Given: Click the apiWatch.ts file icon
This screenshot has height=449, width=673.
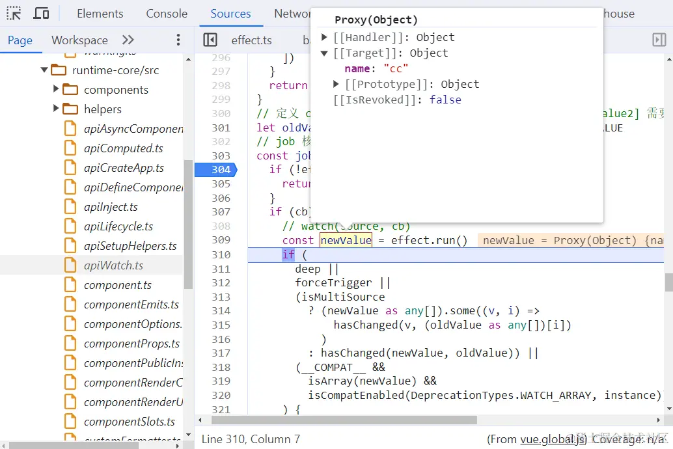Looking at the screenshot, I should 70,265.
